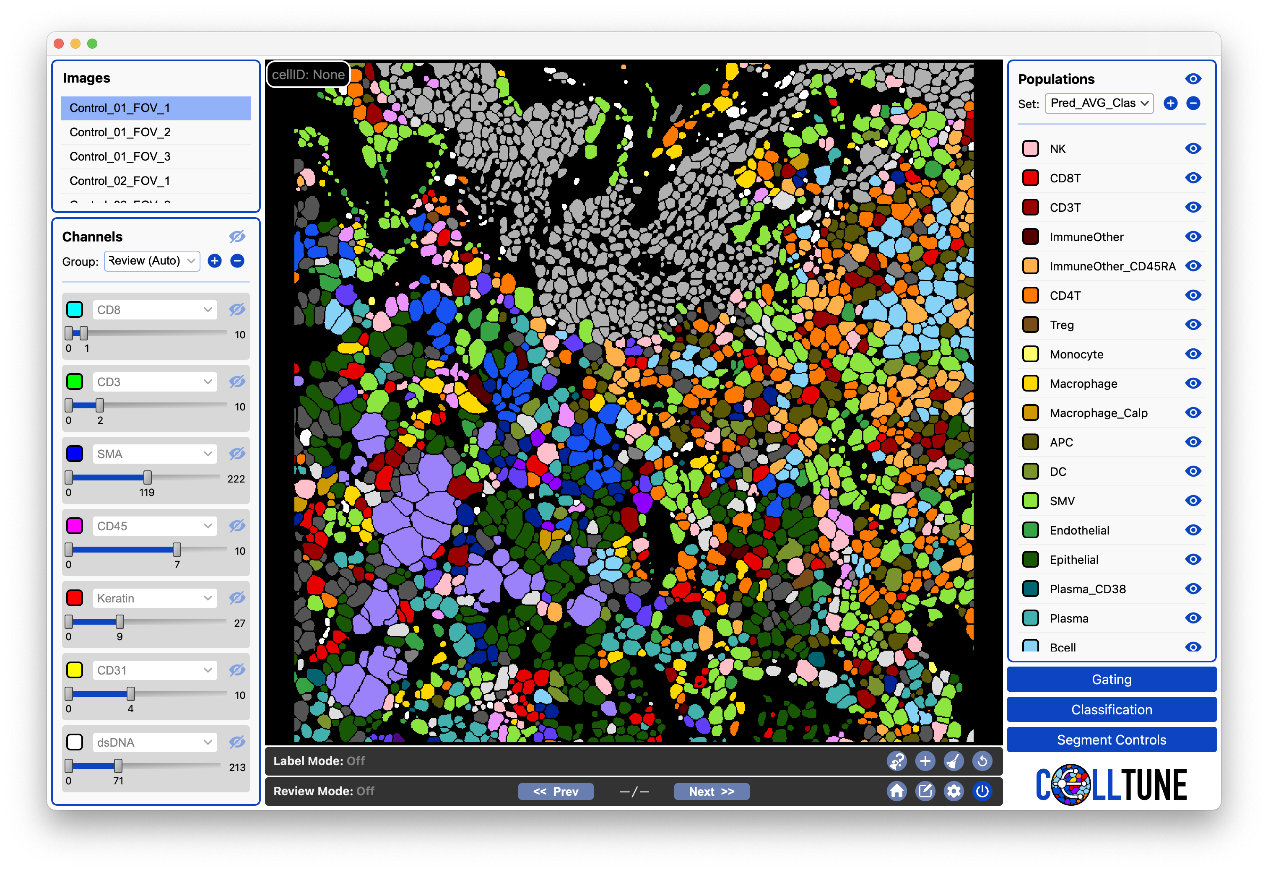Open settings with the gear icon
Image resolution: width=1268 pixels, height=872 pixels.
954,791
